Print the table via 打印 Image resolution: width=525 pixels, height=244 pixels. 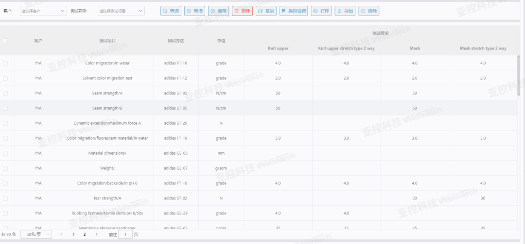[x=321, y=11]
